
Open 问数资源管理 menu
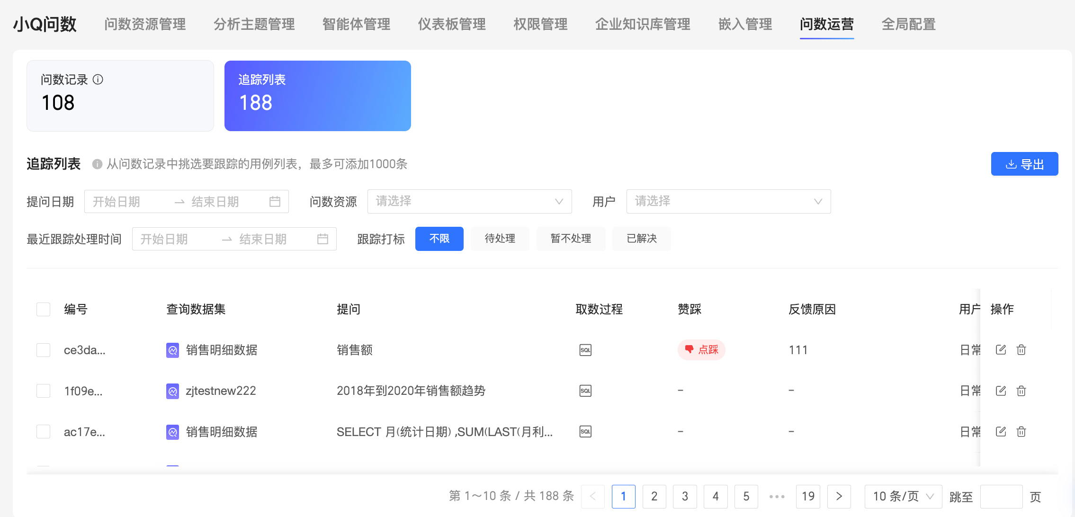tap(145, 24)
